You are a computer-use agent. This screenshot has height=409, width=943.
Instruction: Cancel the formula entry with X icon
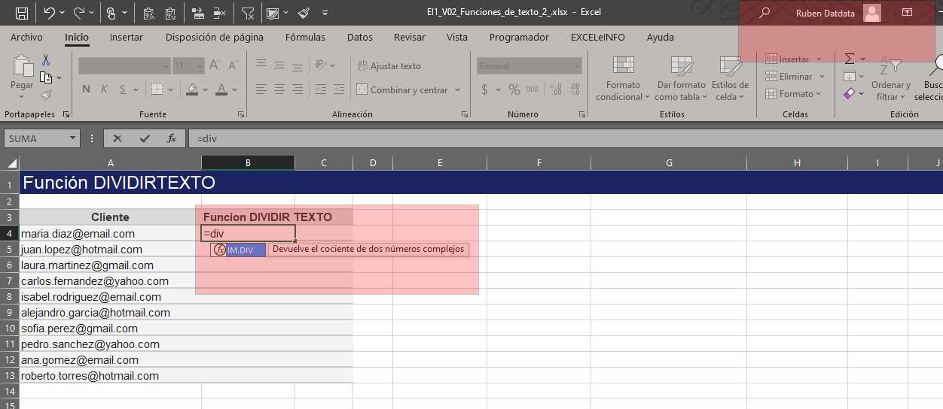117,138
